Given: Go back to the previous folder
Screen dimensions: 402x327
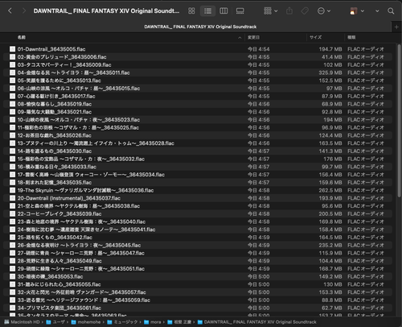Looking at the screenshot, I should (x=10, y=10).
